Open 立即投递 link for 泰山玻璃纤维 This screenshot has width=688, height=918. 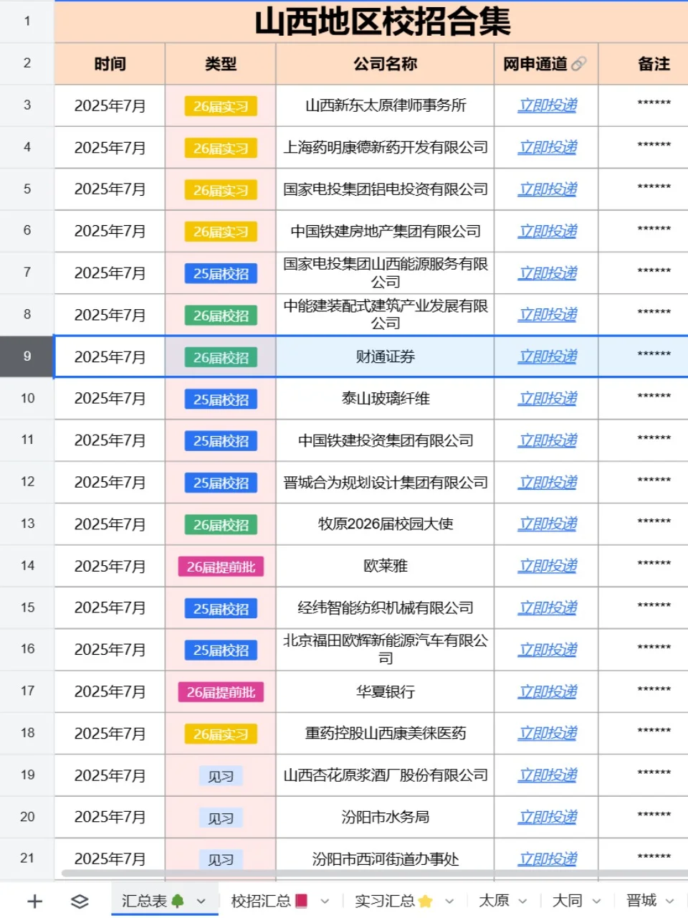548,399
